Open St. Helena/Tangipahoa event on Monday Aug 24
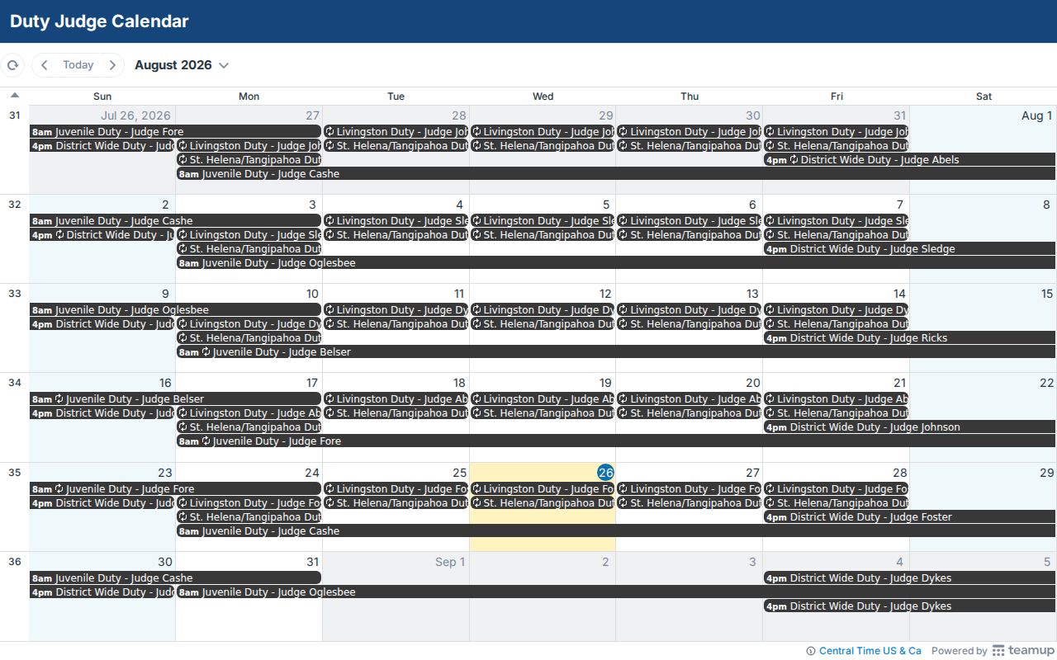 (249, 517)
